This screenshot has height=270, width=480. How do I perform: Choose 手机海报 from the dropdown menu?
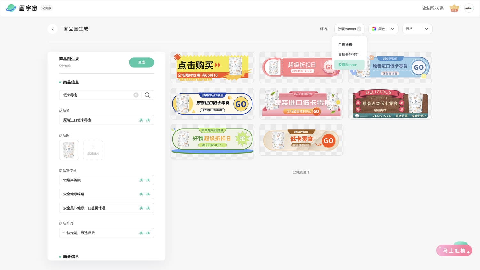point(349,45)
